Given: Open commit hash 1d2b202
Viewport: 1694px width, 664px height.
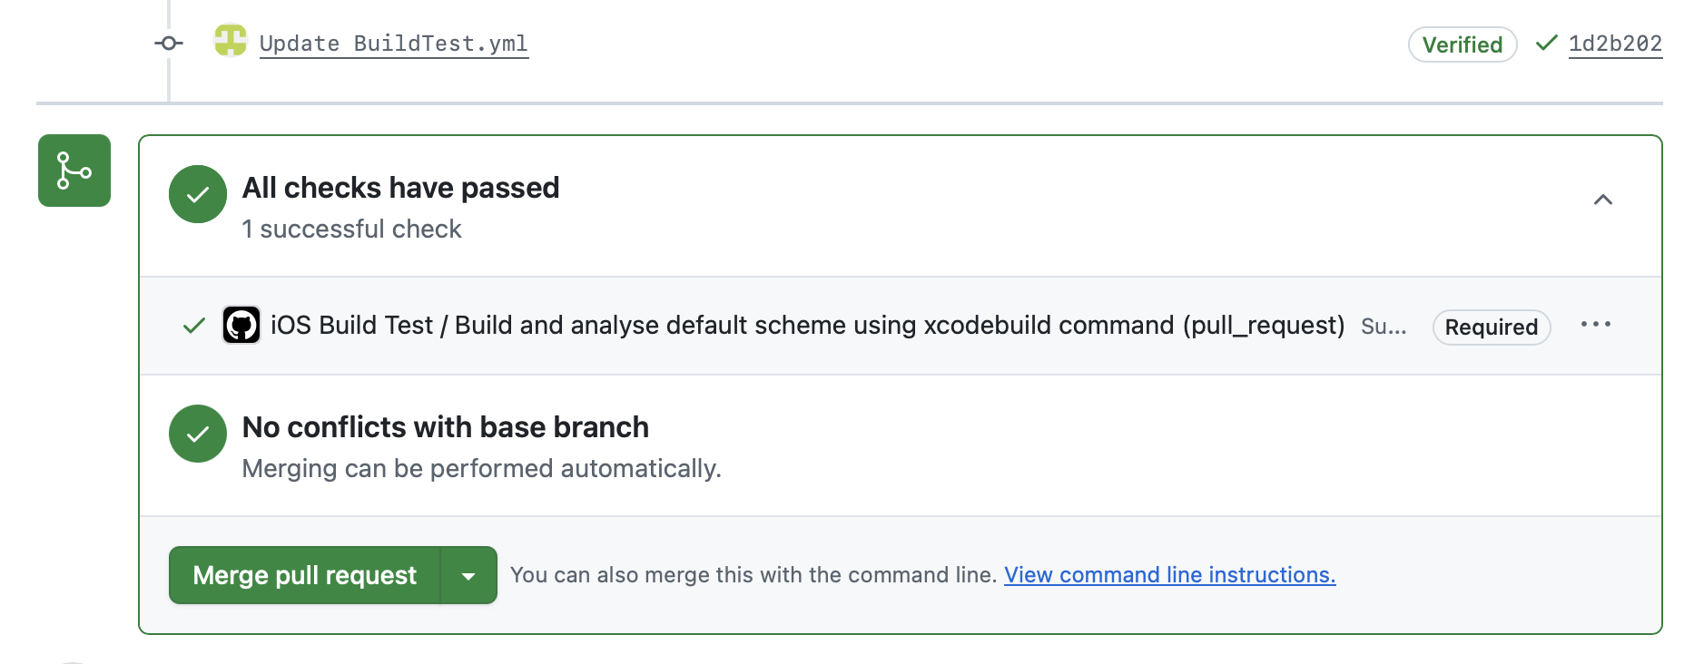Looking at the screenshot, I should point(1615,44).
